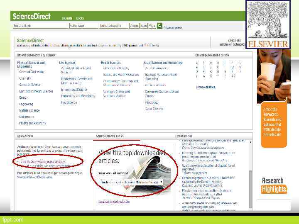The width and height of the screenshot is (299, 224).
Task: Open View the Open Access journal directory
Action: (x=43, y=162)
